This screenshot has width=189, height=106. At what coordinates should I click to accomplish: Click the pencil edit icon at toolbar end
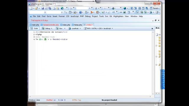coord(157,12)
